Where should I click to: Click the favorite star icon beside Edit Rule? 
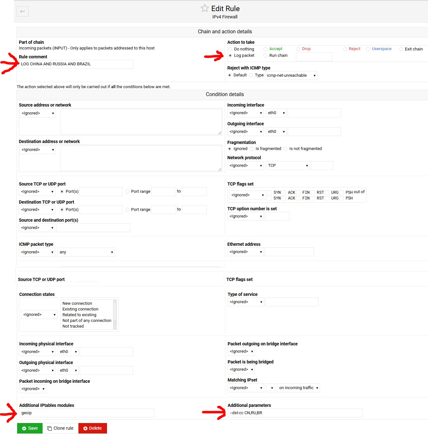click(x=204, y=8)
